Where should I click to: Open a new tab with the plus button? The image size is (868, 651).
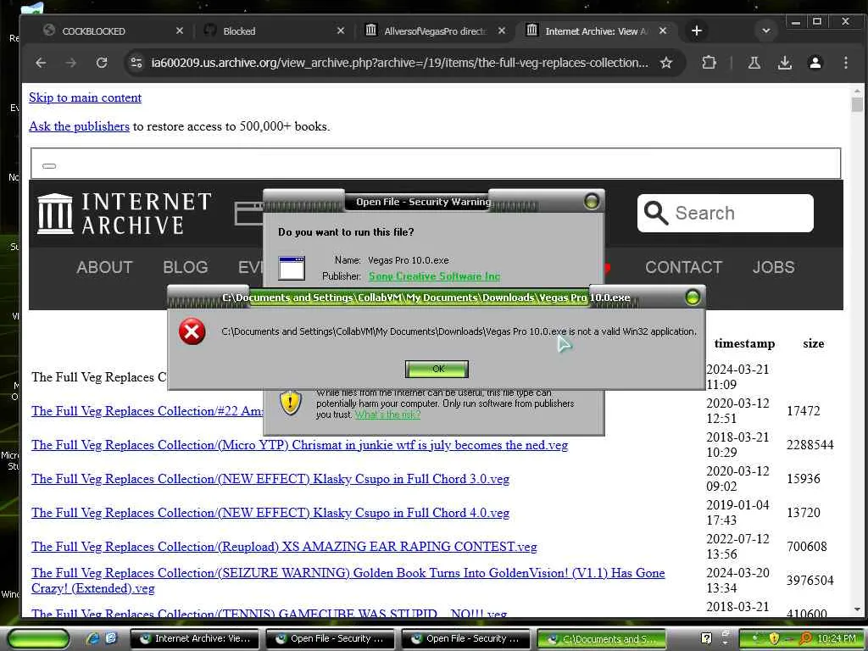click(697, 31)
